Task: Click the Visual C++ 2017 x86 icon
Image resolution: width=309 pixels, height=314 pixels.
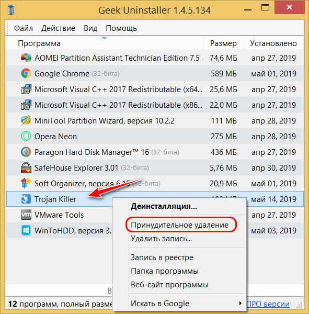Action: pos(26,105)
